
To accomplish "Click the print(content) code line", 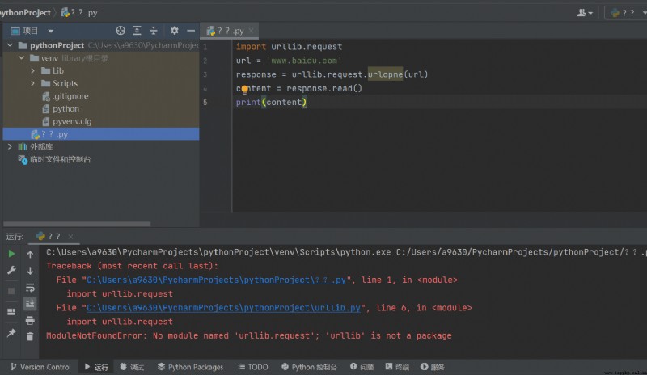I will (x=271, y=103).
